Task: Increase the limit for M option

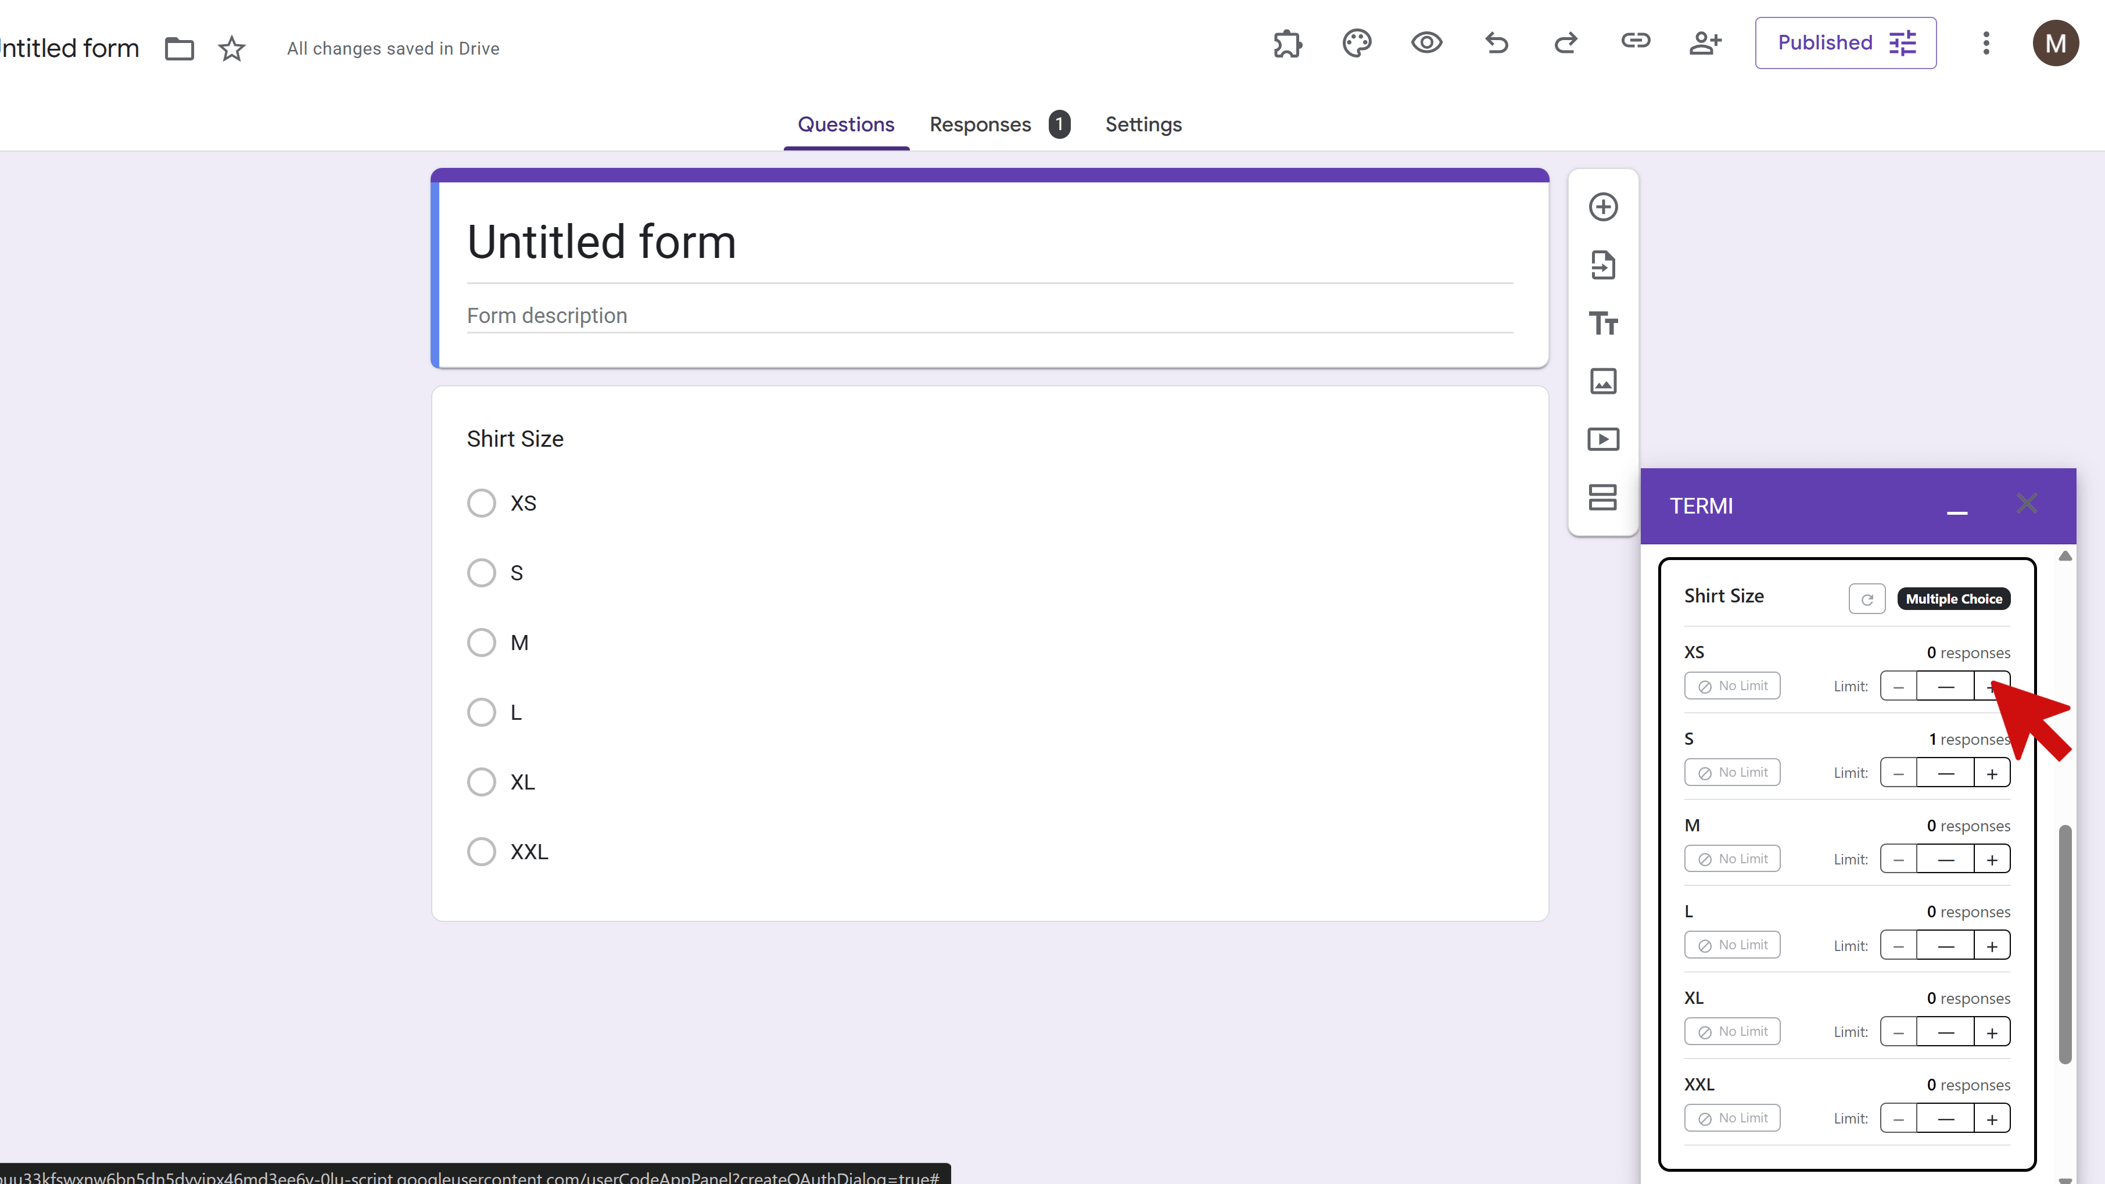Action: pyautogui.click(x=1992, y=860)
